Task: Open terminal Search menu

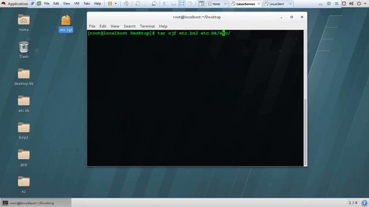Action: tap(129, 26)
